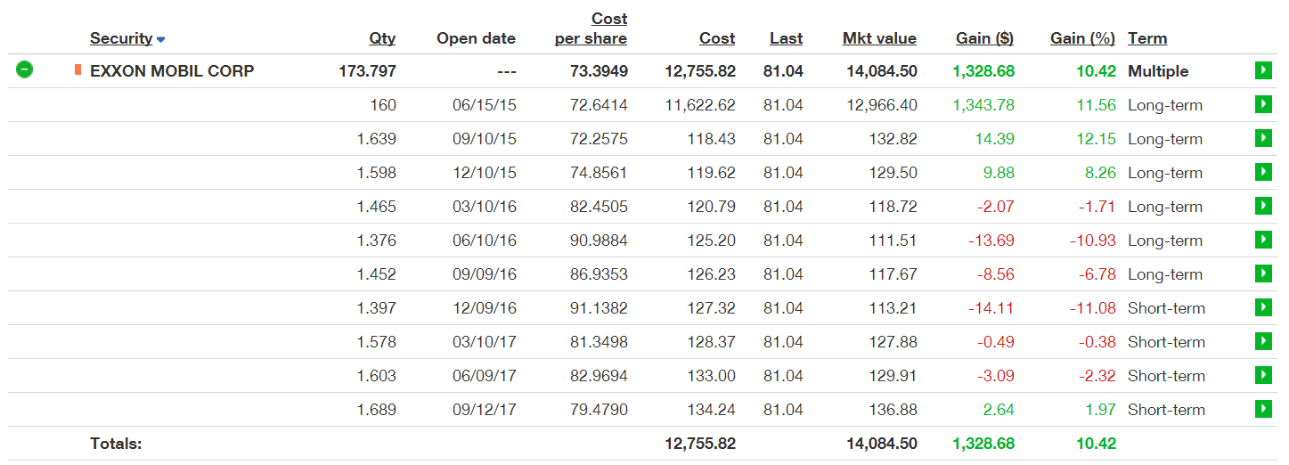Click the Totals row gain percent 10.42
This screenshot has width=1289, height=465.
click(1096, 443)
